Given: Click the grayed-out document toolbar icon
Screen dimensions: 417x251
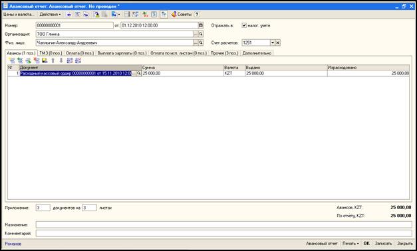Looking at the screenshot, I should (x=104, y=15).
